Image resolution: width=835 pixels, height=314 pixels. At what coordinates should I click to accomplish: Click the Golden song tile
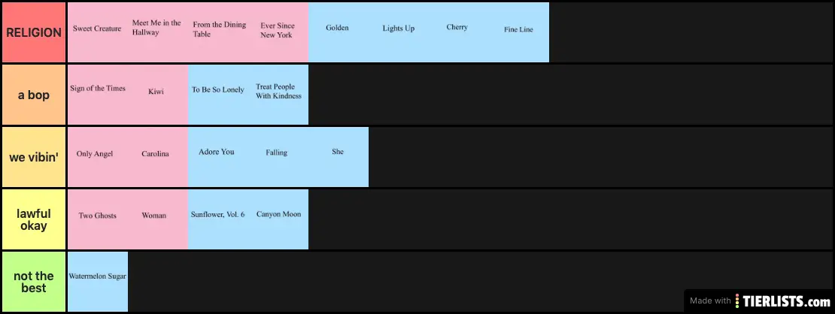(338, 32)
